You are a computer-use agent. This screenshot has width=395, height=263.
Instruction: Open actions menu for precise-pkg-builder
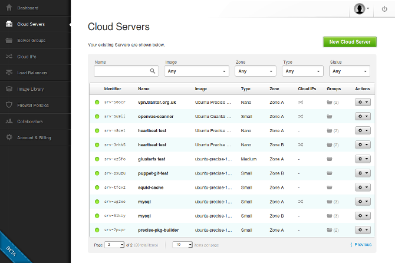[363, 230]
